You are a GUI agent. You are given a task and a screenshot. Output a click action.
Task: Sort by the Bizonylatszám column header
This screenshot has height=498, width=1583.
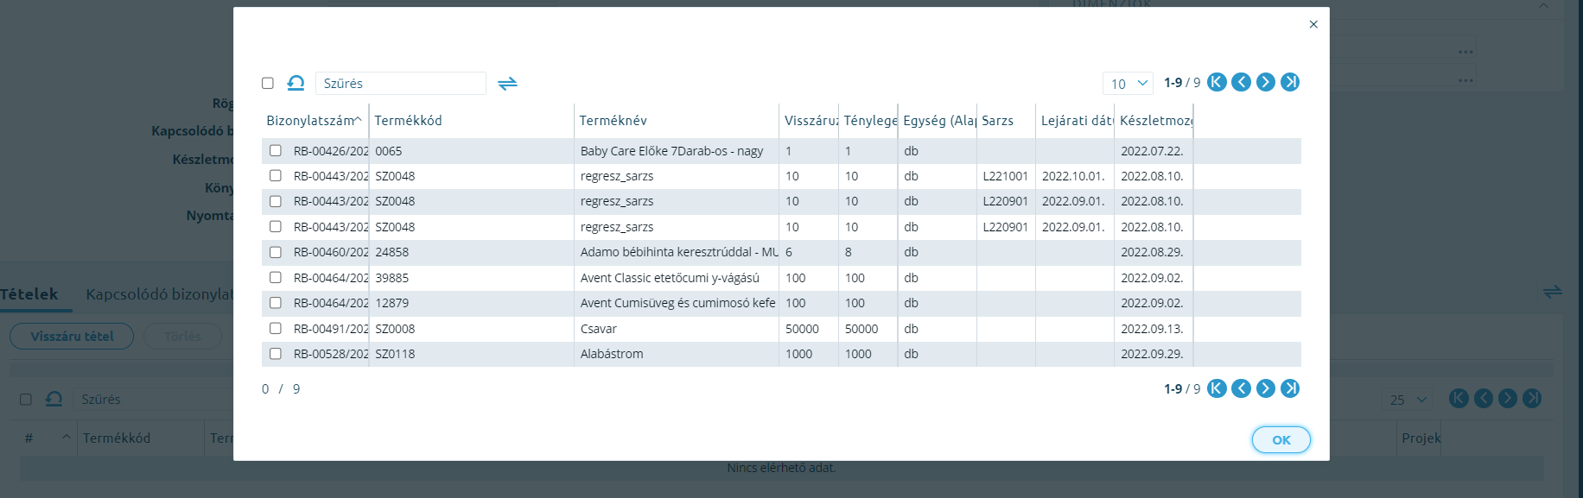tap(315, 121)
